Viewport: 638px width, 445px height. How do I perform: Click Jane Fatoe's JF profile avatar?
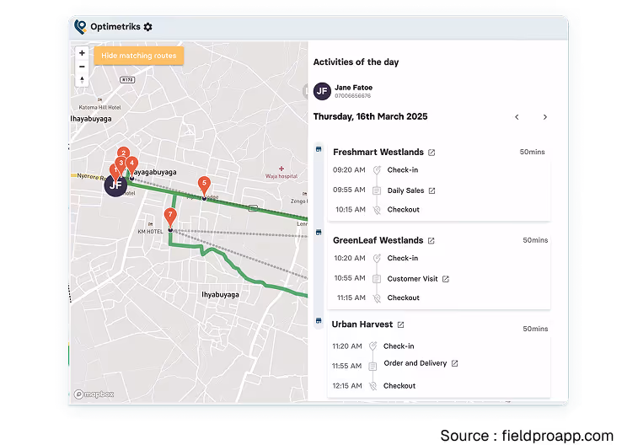click(x=322, y=91)
